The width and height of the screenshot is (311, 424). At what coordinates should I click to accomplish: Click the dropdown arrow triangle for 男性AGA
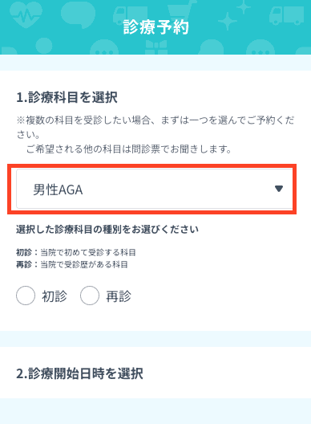[x=279, y=189]
